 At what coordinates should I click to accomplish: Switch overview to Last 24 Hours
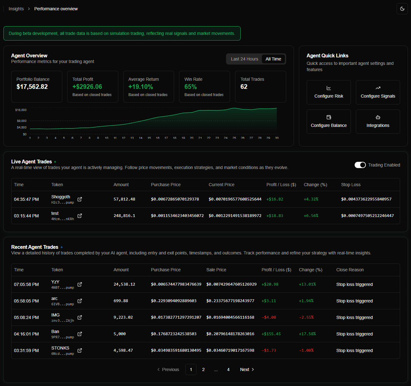244,59
